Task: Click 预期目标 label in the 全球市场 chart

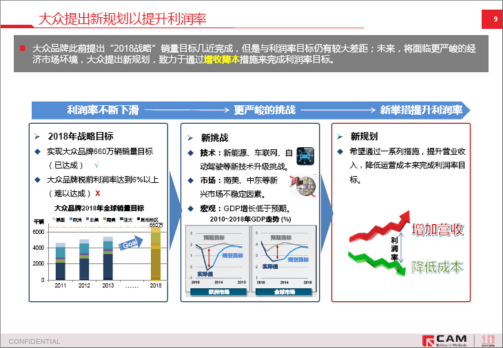Action: (x=280, y=237)
